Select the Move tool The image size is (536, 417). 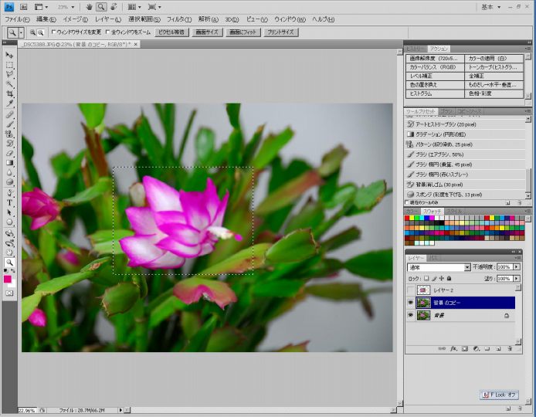tap(10, 55)
